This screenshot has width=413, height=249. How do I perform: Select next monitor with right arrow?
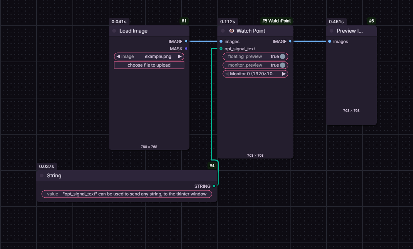(x=284, y=74)
